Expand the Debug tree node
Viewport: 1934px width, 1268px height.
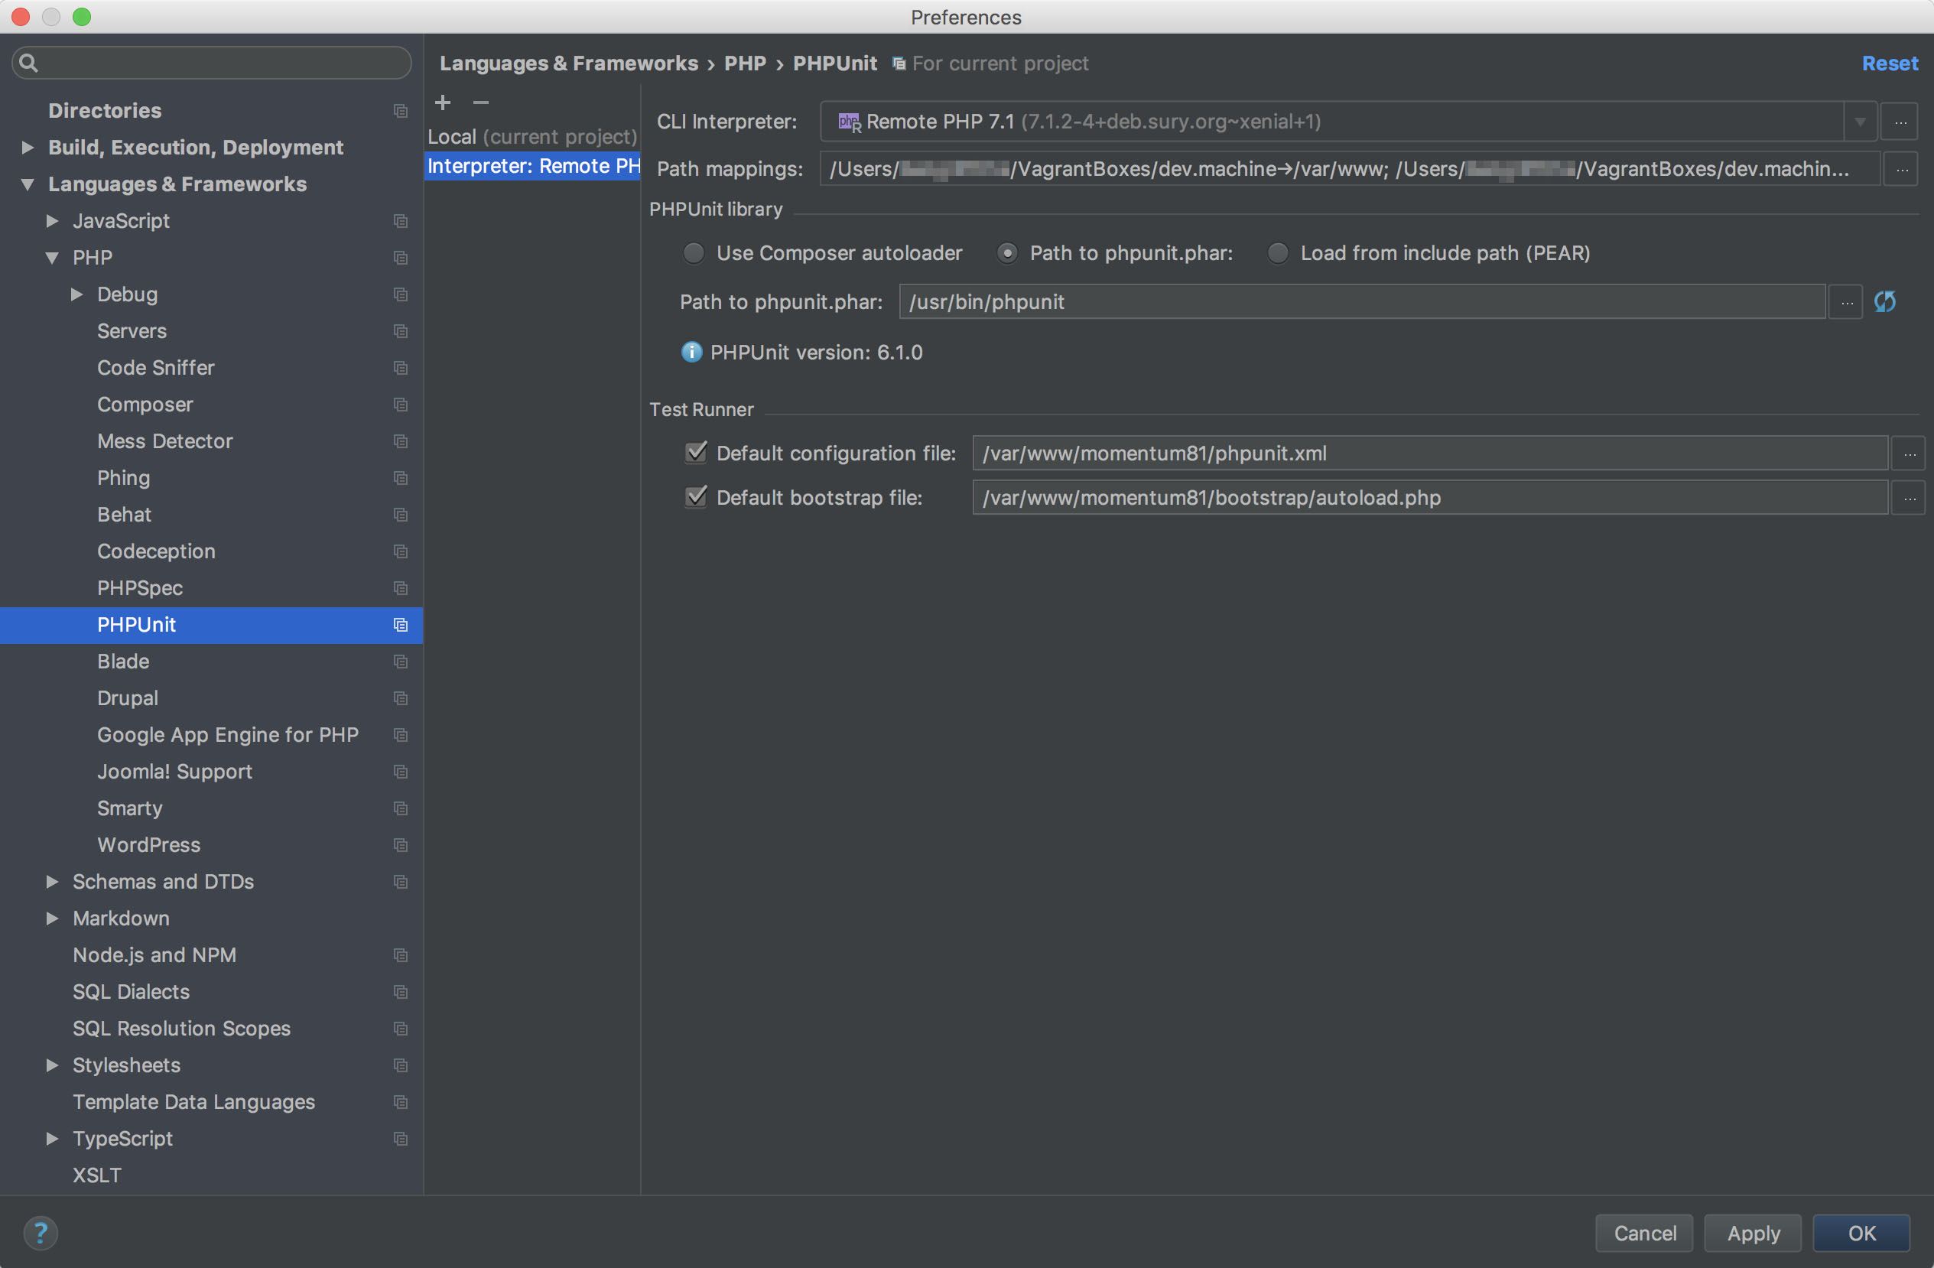tap(76, 294)
